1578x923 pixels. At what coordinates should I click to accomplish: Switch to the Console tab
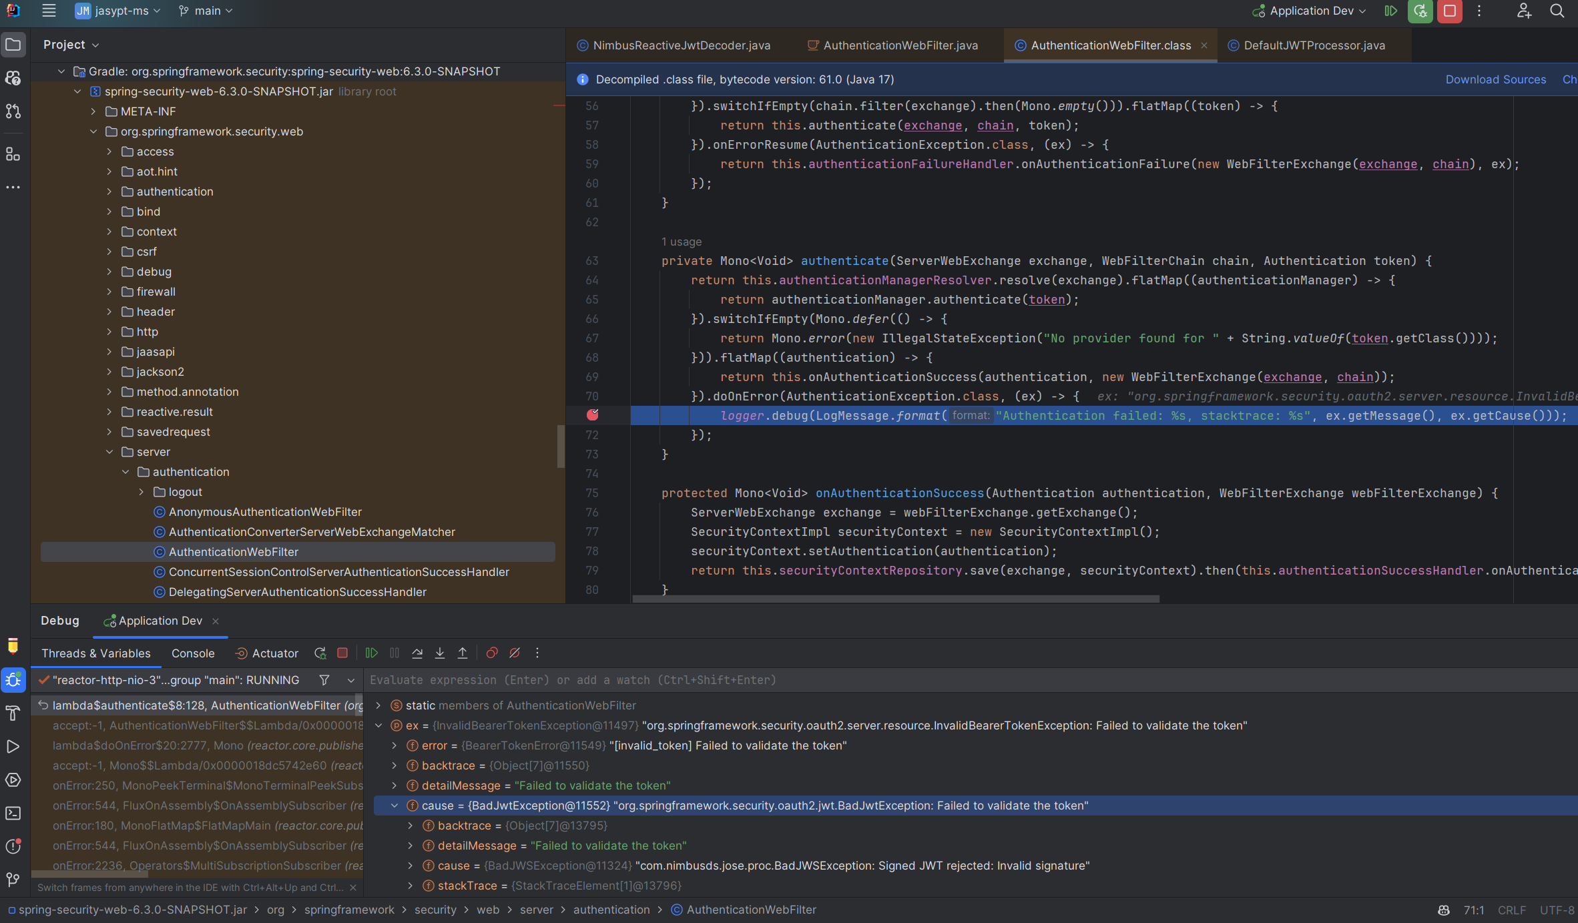pyautogui.click(x=192, y=653)
